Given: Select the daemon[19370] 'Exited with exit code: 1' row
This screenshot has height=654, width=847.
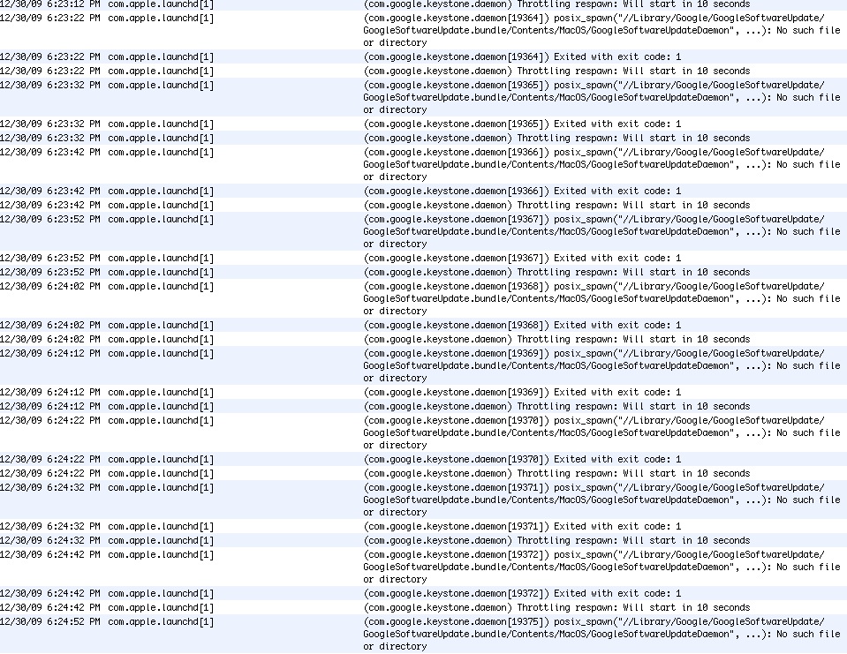Looking at the screenshot, I should 424,458.
